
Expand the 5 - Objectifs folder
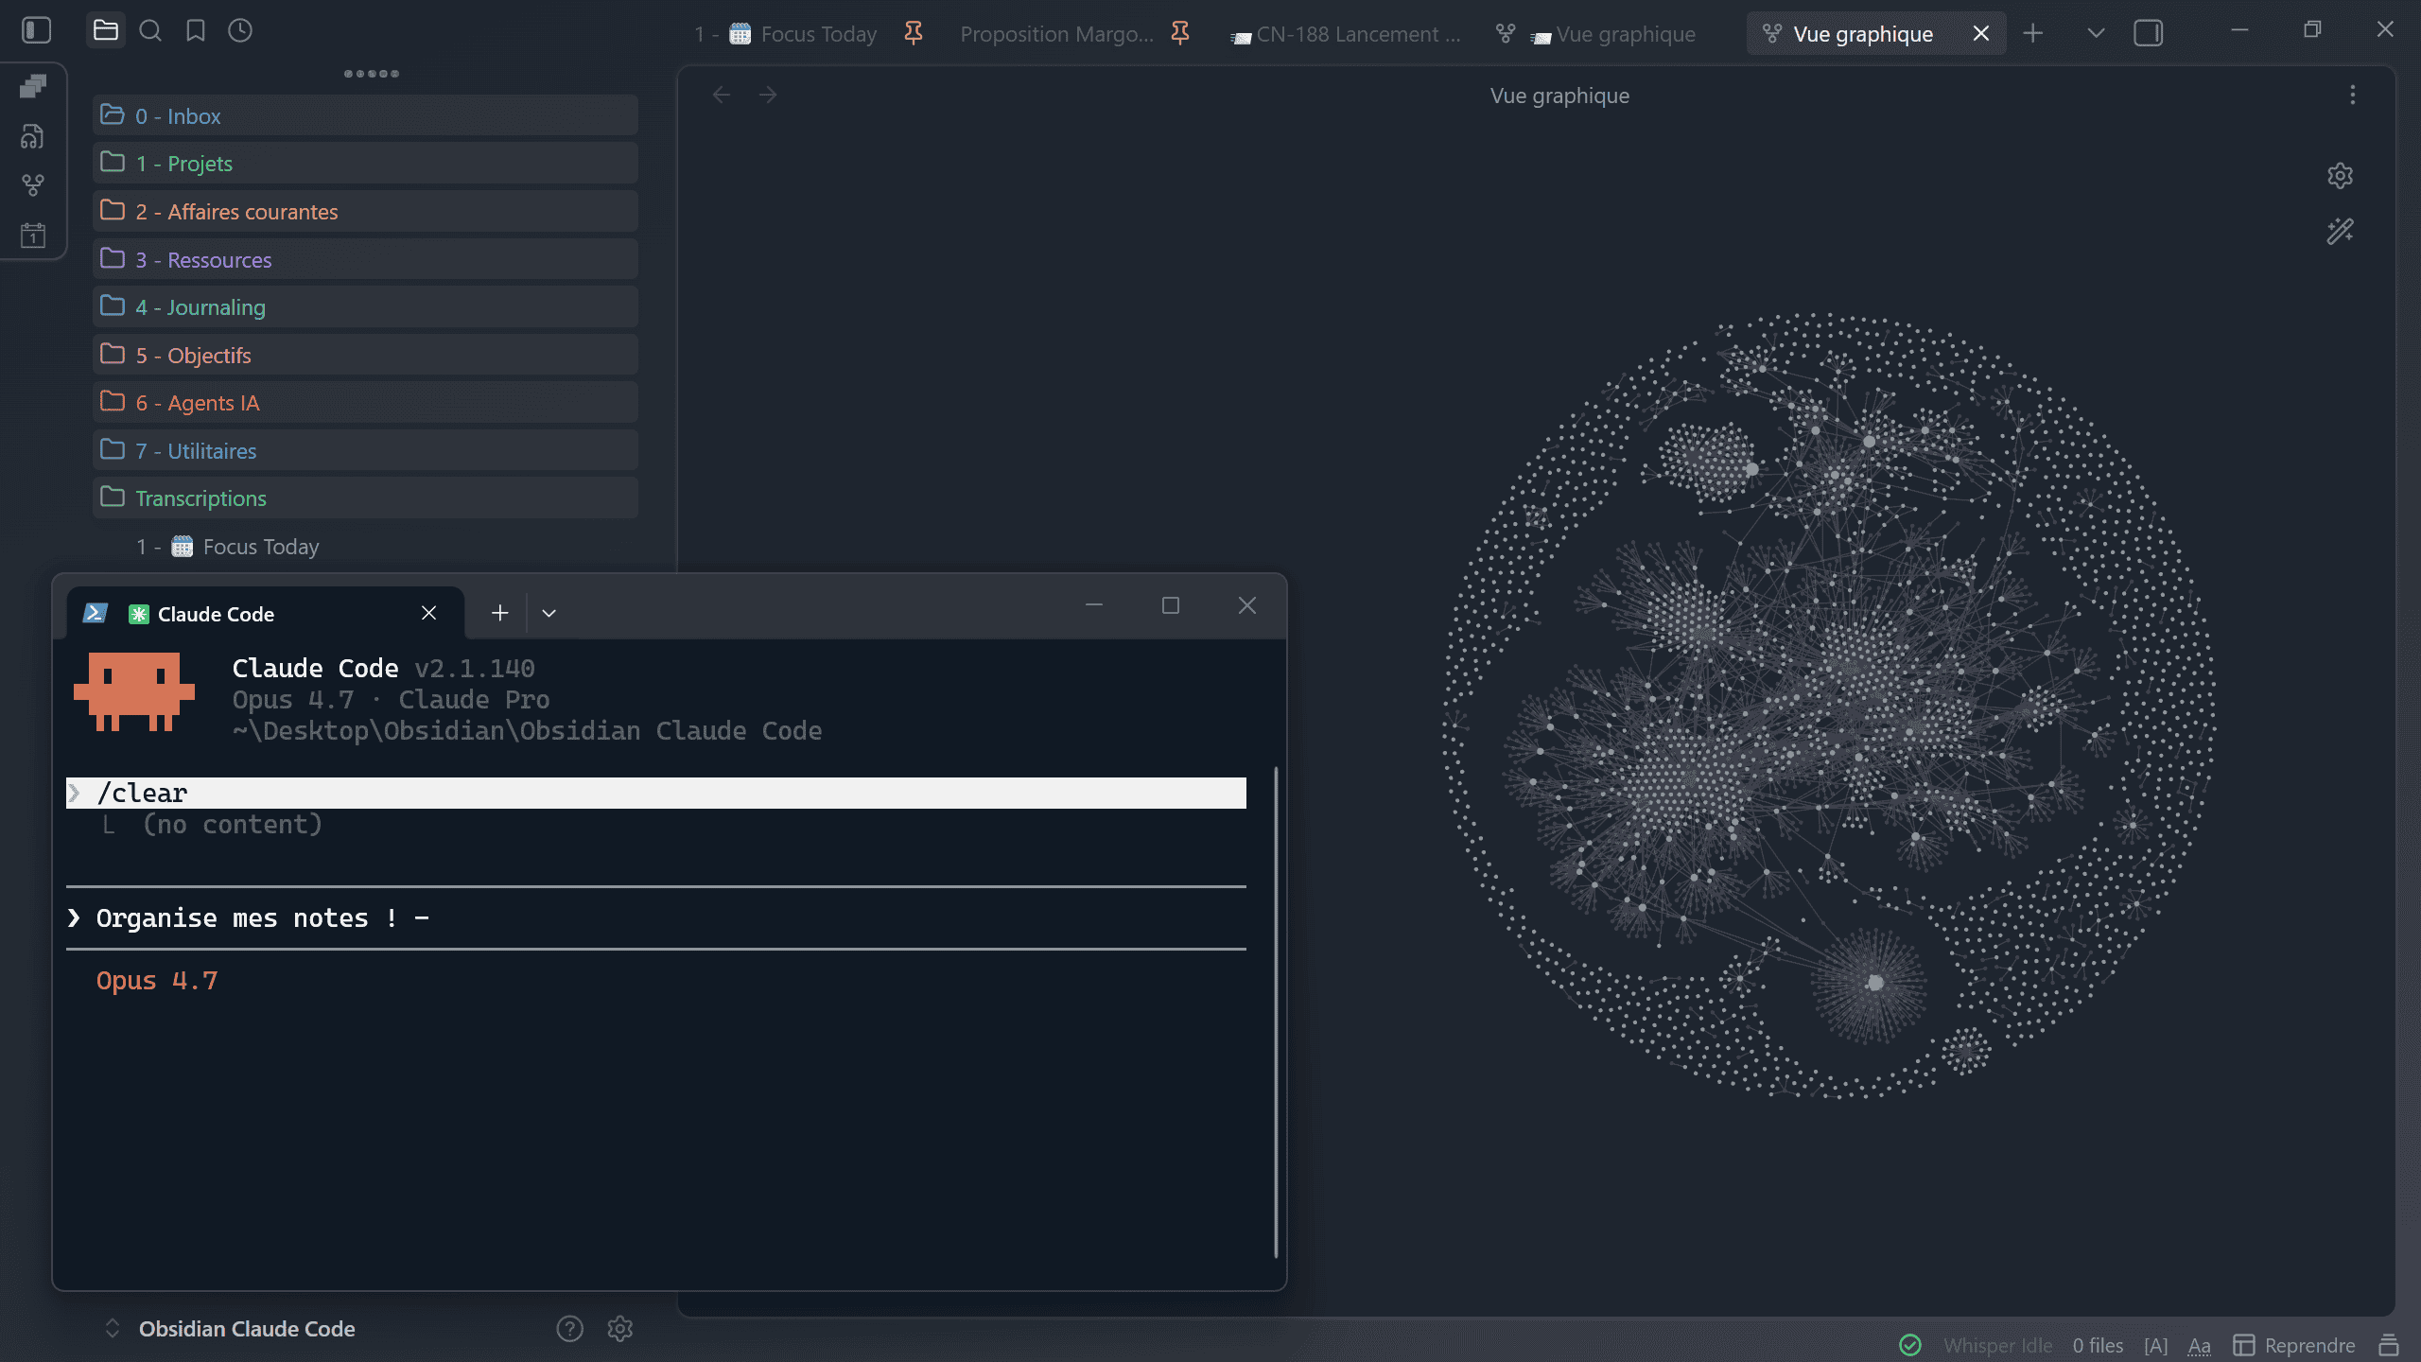365,355
